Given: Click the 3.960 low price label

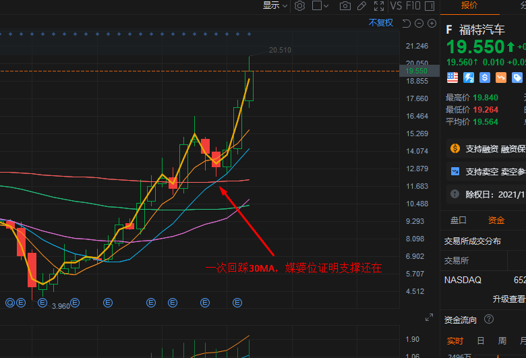Looking at the screenshot, I should 61,306.
